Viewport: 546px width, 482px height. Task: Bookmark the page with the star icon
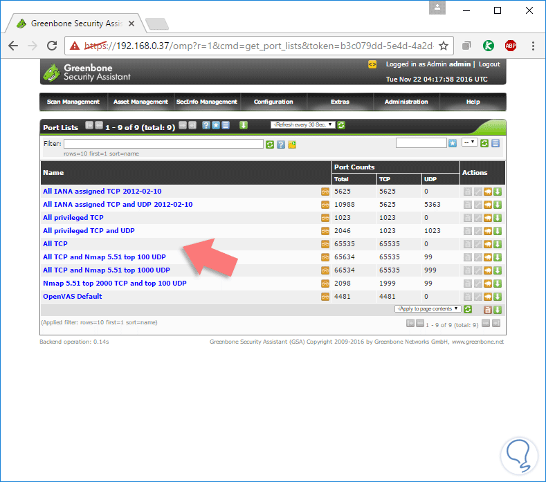point(444,46)
